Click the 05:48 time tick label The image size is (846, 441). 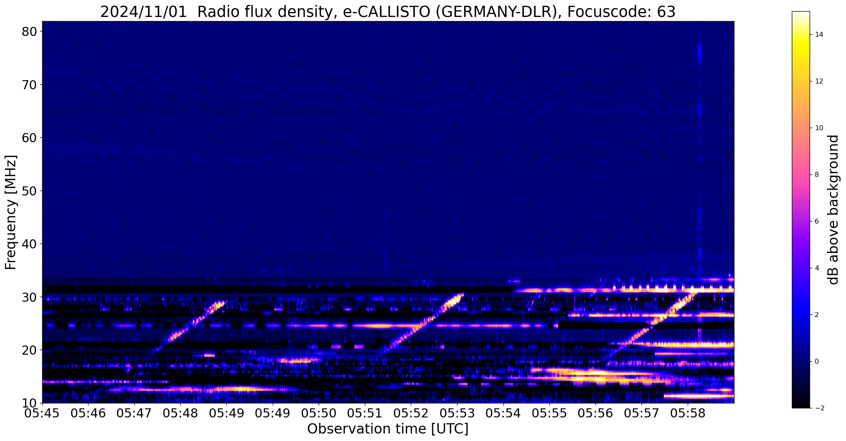point(181,413)
